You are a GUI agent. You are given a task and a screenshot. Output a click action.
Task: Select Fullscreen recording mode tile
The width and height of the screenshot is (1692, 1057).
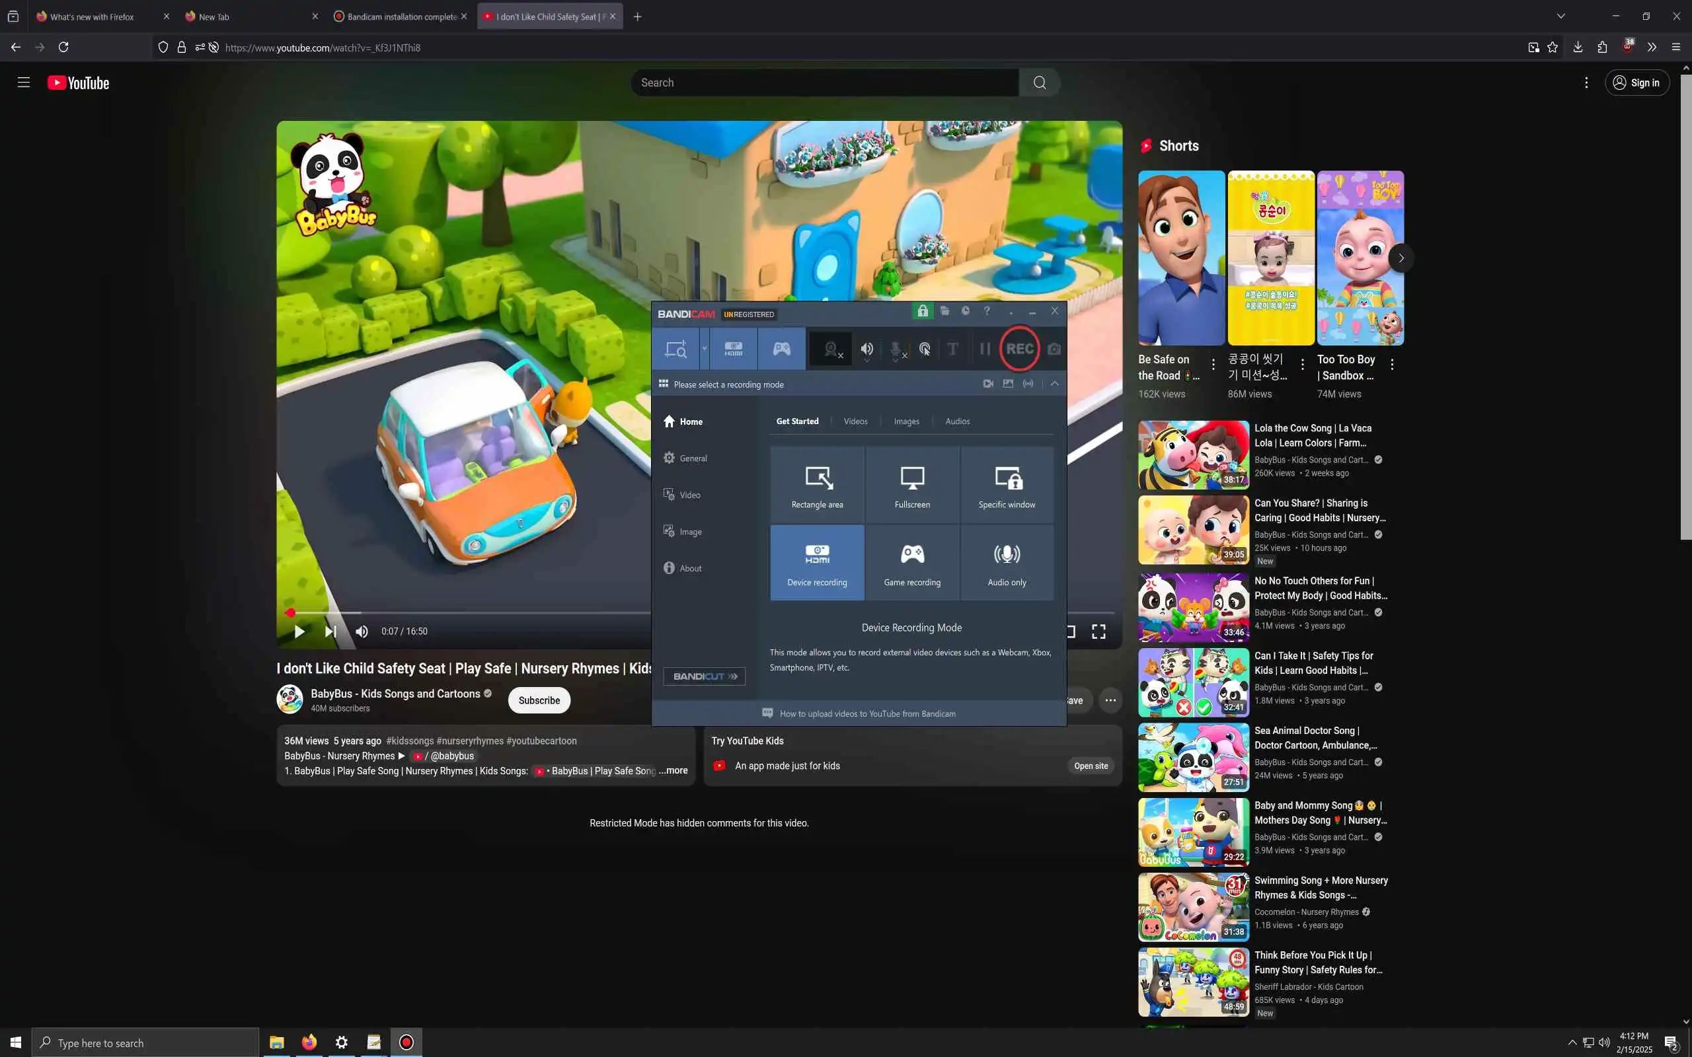911,485
